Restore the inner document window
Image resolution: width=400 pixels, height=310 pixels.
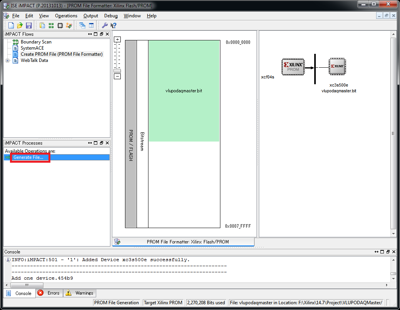click(387, 15)
